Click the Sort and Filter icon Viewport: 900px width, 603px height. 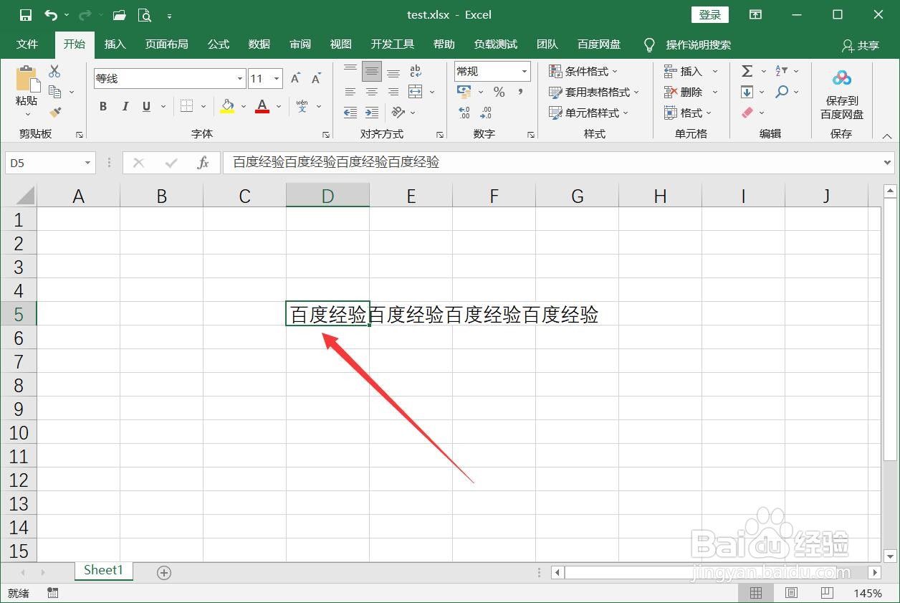click(782, 71)
